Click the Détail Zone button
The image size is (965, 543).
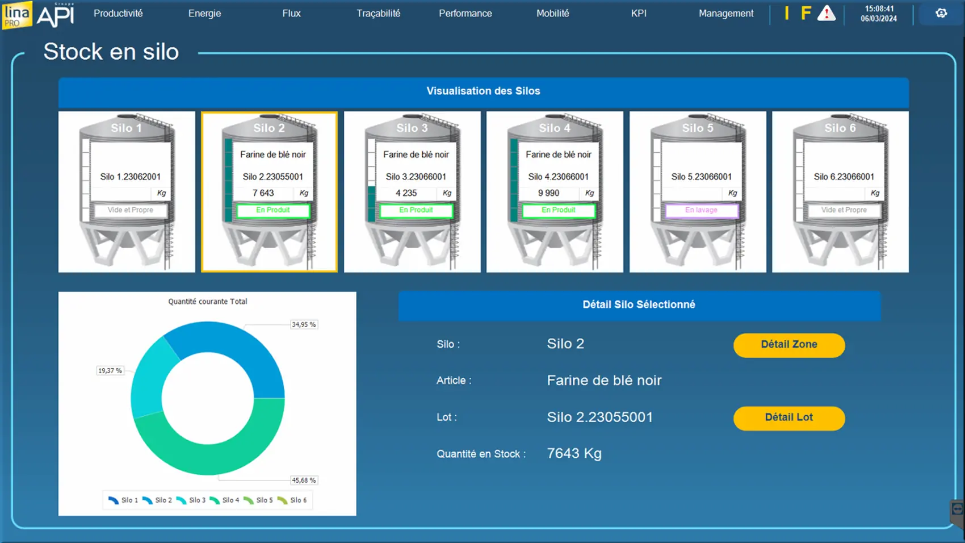(788, 345)
